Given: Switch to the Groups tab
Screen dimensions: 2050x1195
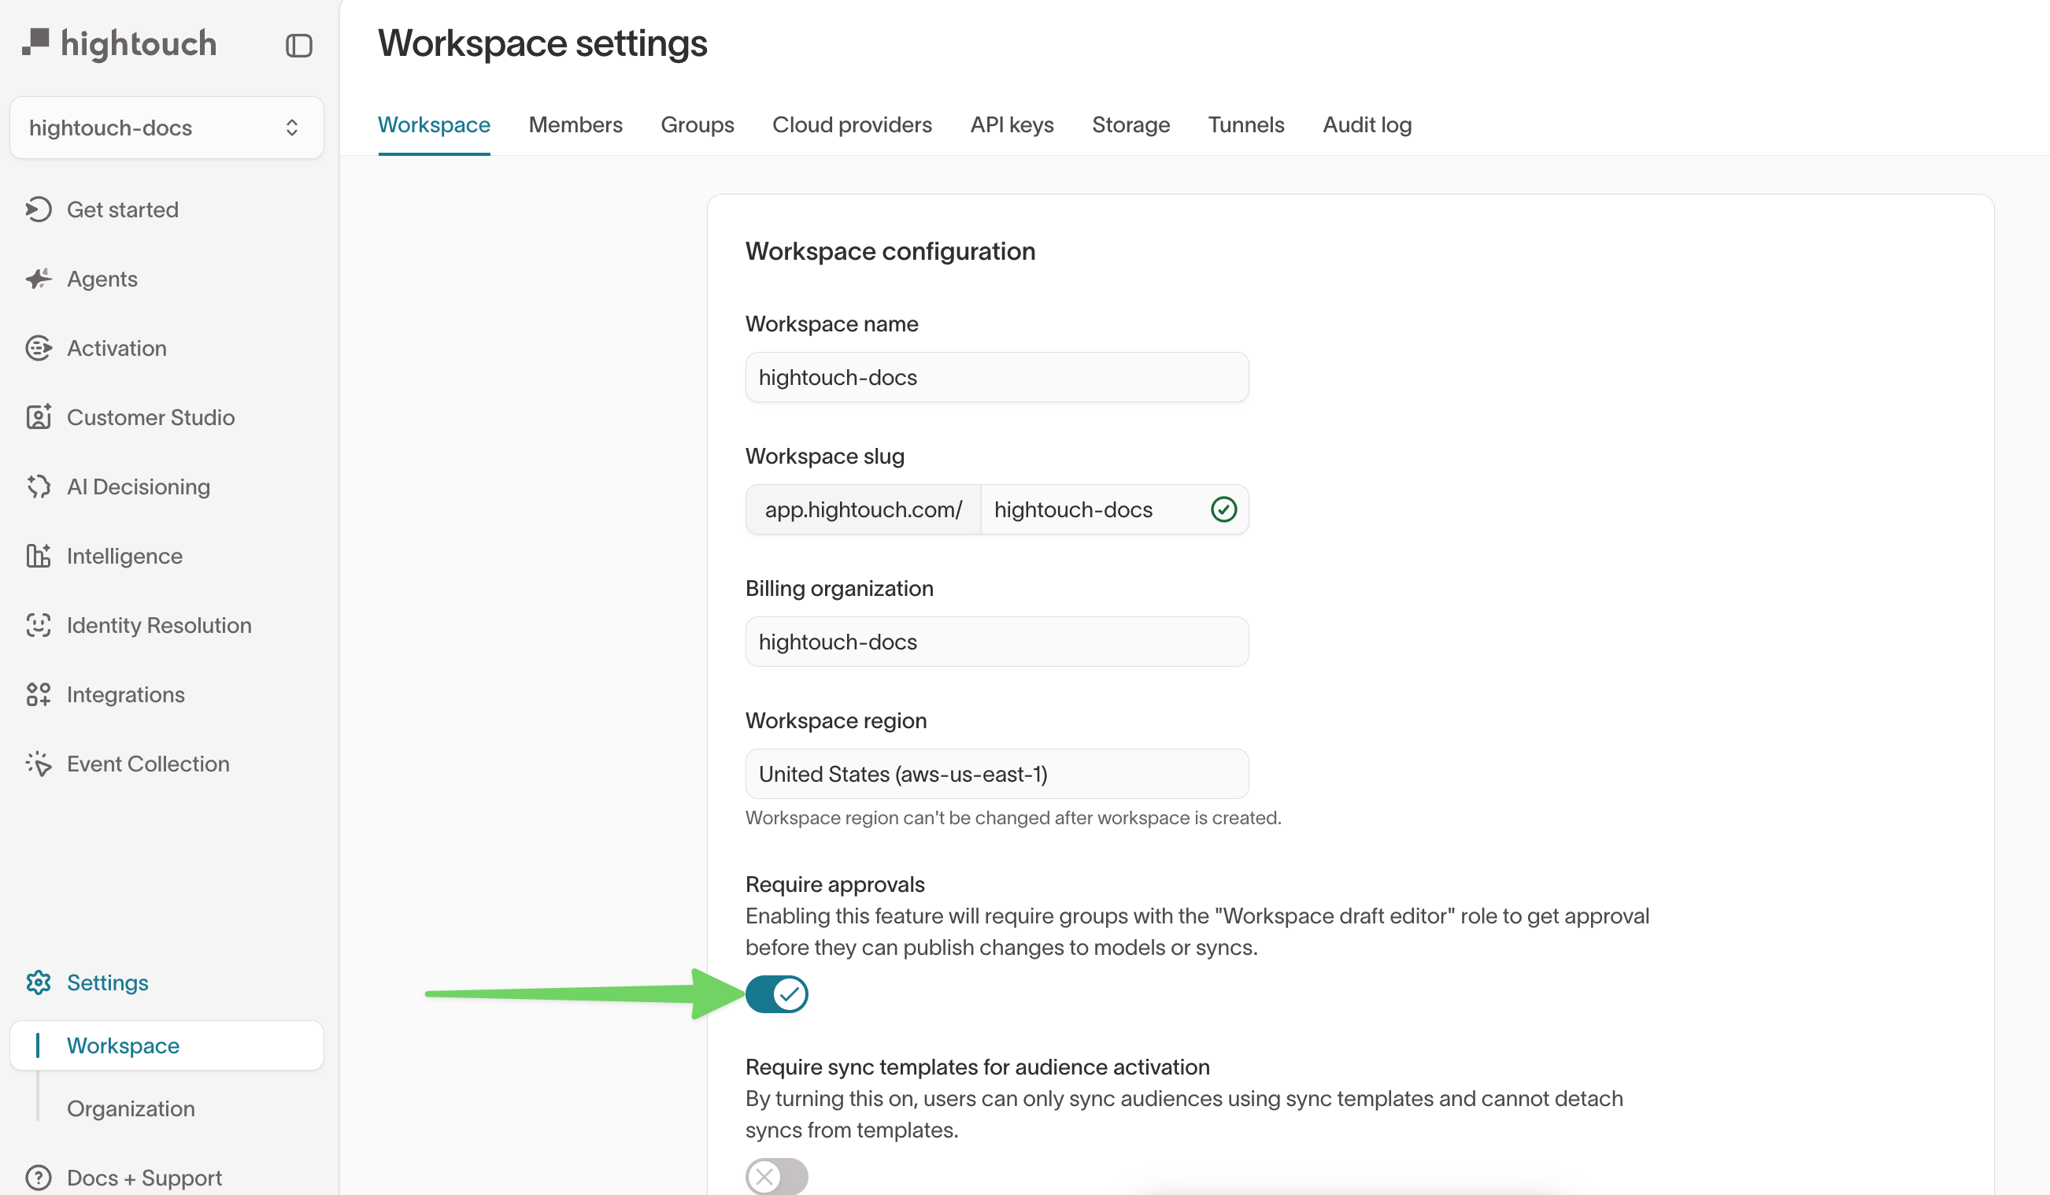Looking at the screenshot, I should 698,124.
